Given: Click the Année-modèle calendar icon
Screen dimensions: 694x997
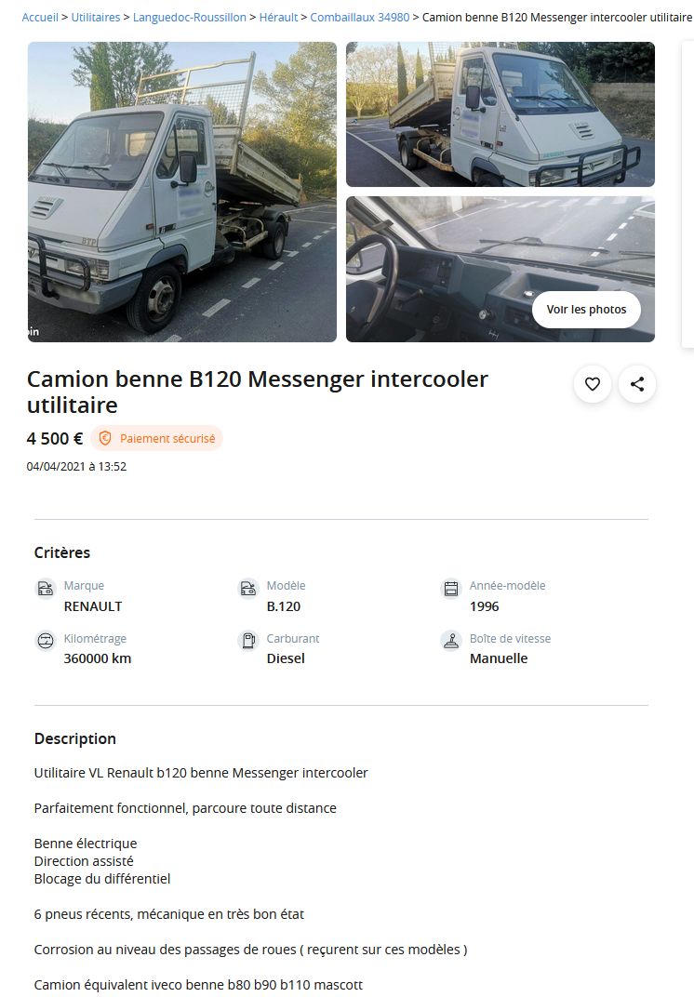Looking at the screenshot, I should 451,589.
